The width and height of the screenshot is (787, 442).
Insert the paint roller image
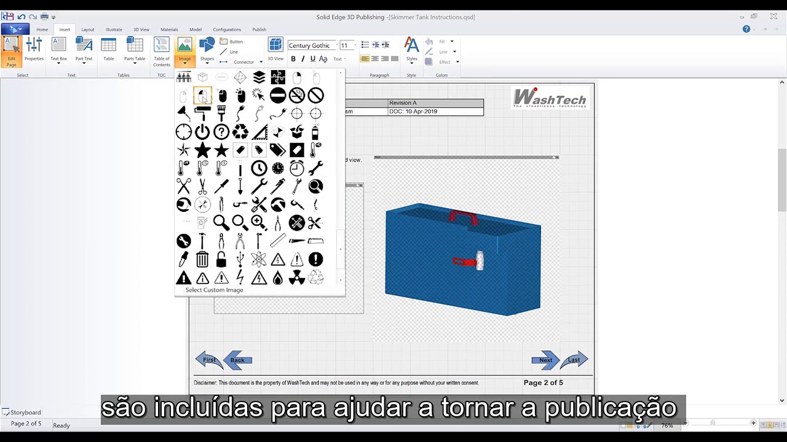(x=202, y=113)
